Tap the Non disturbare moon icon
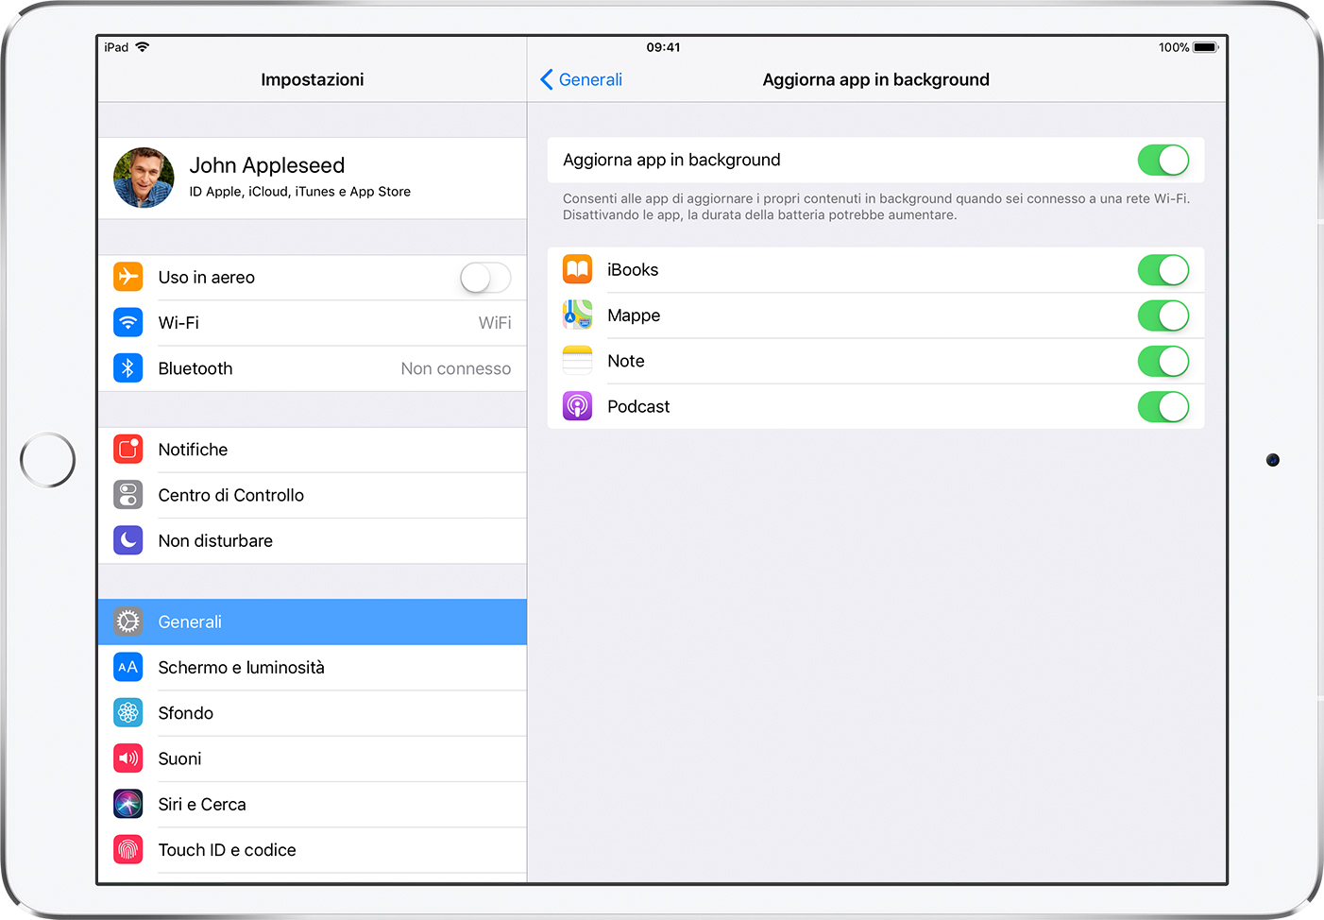 [128, 540]
